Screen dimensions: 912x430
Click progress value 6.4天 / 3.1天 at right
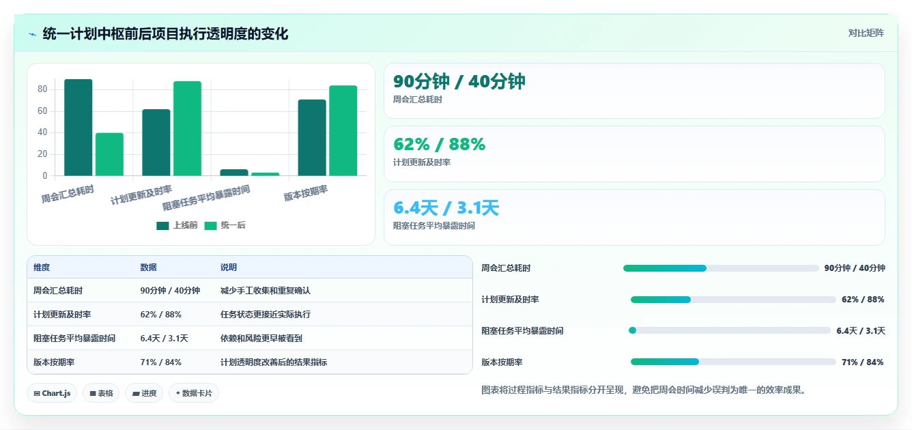tap(861, 330)
